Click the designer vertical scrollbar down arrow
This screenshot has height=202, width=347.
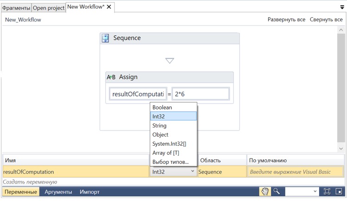tap(341, 149)
